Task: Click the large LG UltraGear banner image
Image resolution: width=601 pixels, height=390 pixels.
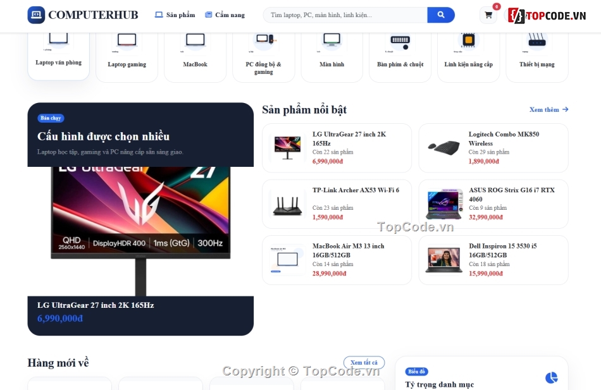Action: 140,231
